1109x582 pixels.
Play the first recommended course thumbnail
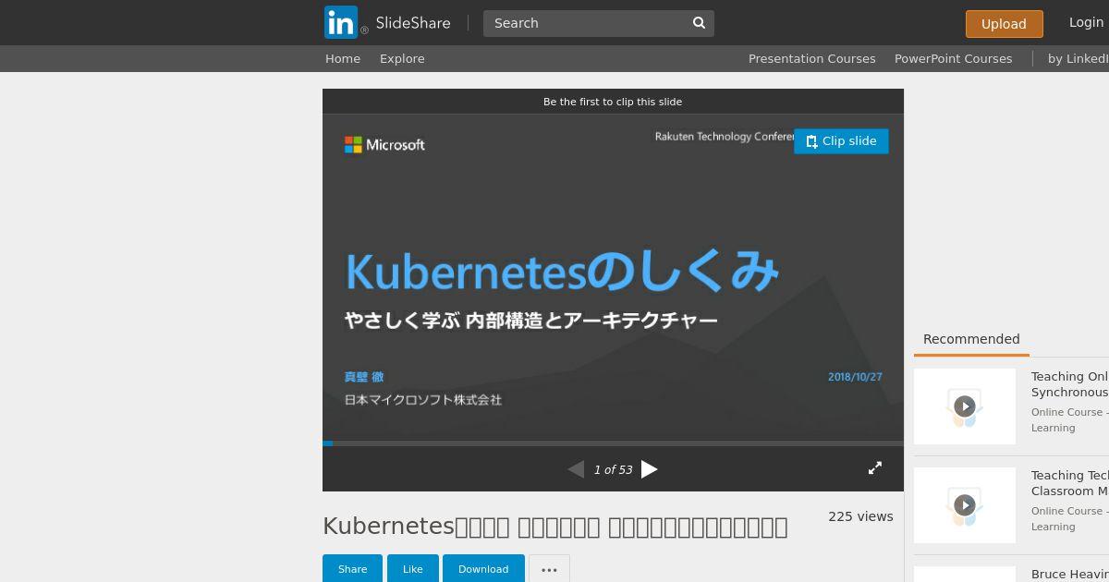point(965,406)
